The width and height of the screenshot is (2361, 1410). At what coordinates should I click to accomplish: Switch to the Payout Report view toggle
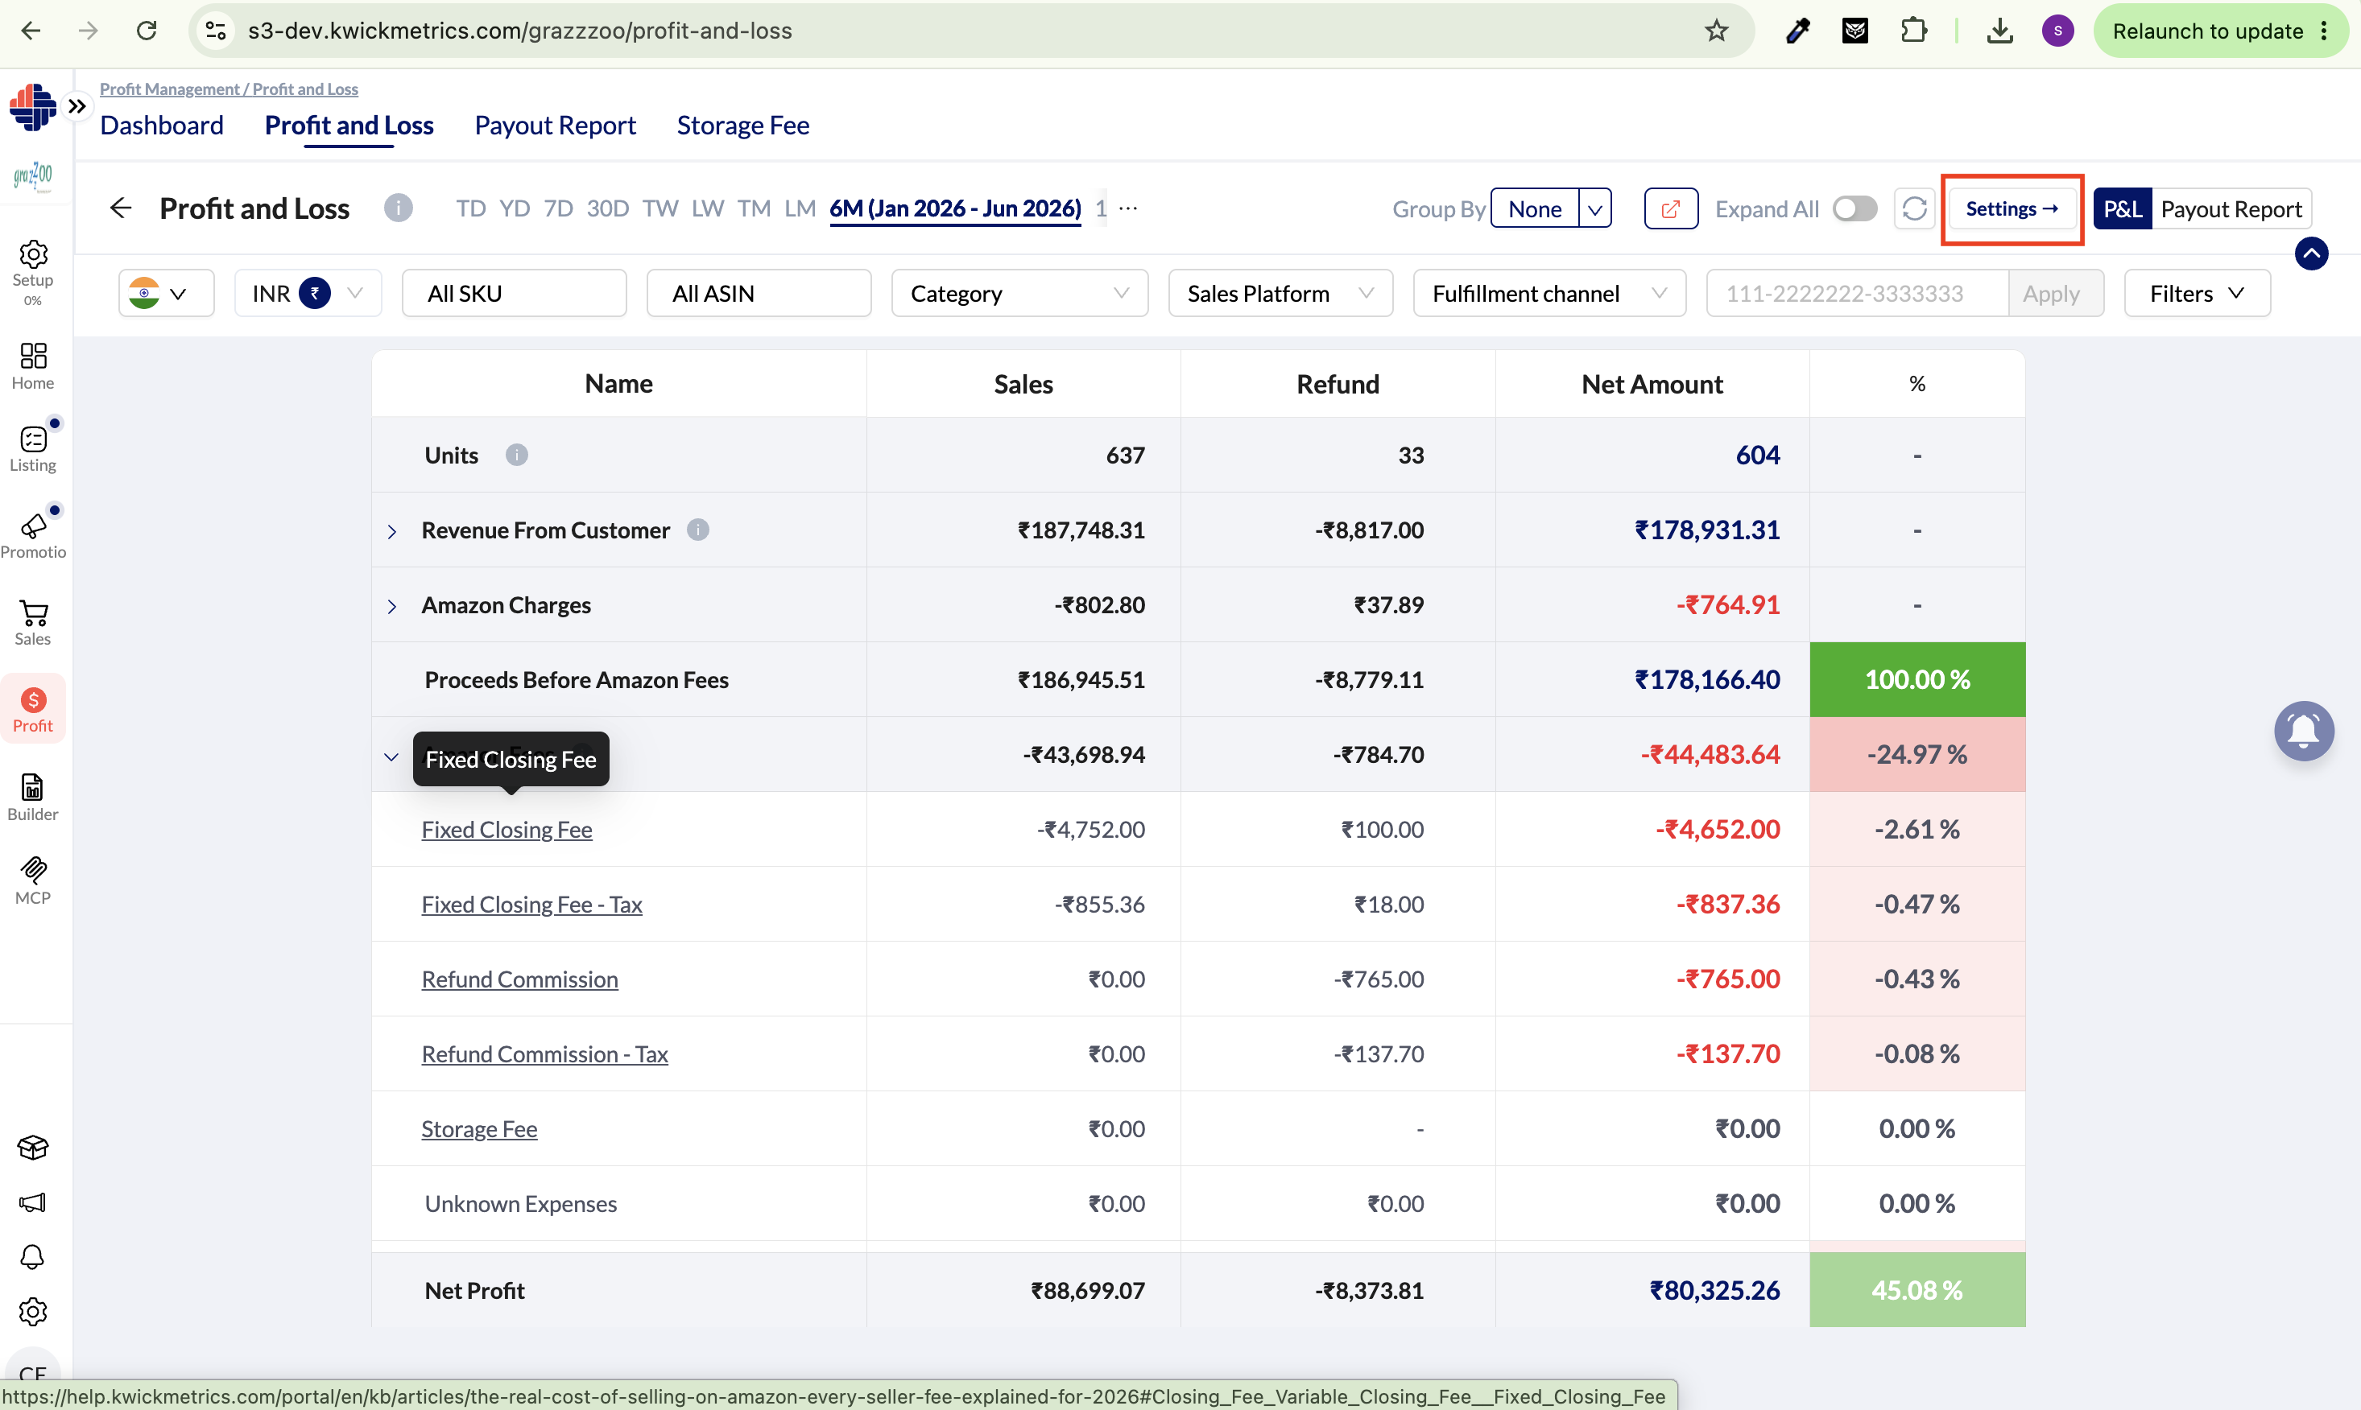pyautogui.click(x=2231, y=209)
